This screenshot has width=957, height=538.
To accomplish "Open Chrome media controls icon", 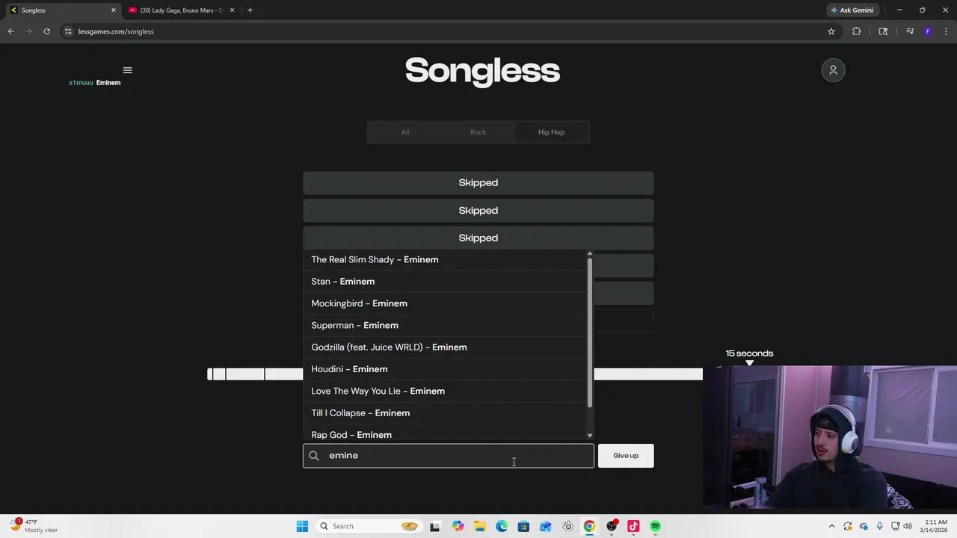I will (x=909, y=31).
